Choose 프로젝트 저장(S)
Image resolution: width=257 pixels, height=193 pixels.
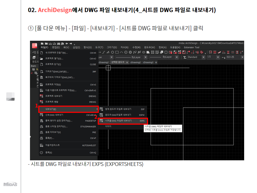(69, 84)
